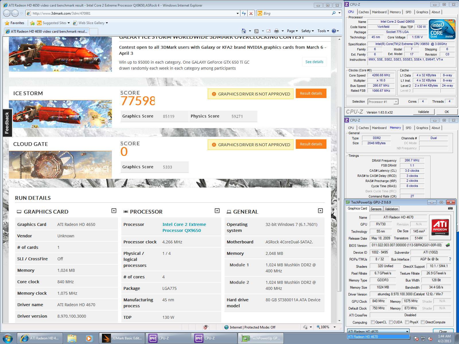Image resolution: width=459 pixels, height=344 pixels.
Task: Refresh the page with the address bar icon
Action: 244,13
